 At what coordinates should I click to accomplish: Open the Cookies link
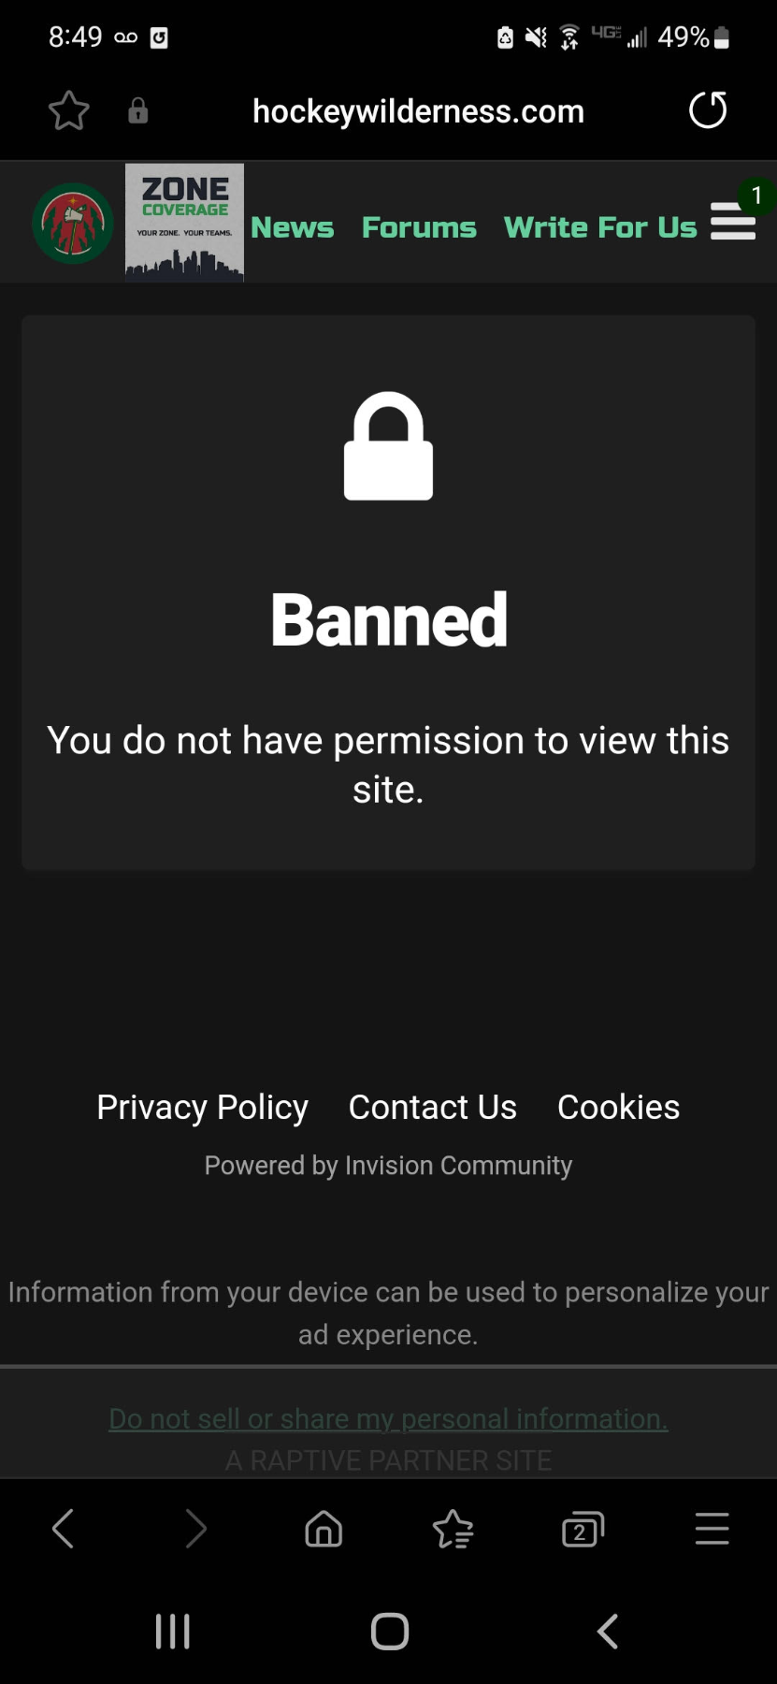618,1107
